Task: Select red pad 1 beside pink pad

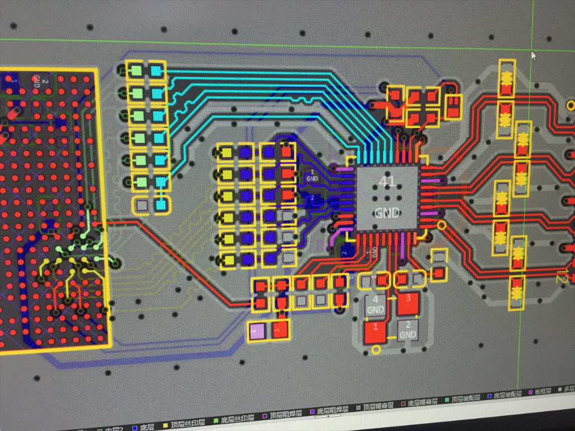Action: (x=281, y=330)
